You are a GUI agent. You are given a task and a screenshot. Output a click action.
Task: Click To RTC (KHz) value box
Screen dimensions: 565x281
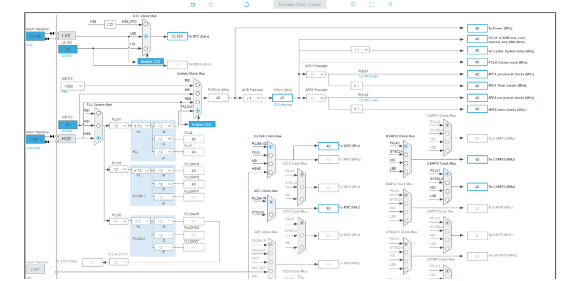coord(177,36)
